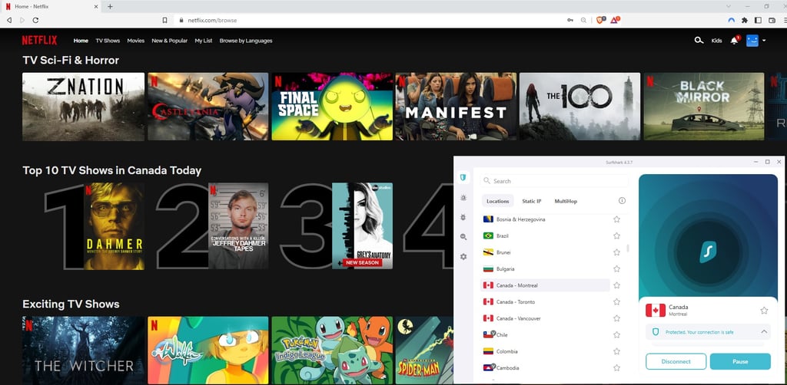Open My List on Netflix
The image size is (787, 385).
pyautogui.click(x=203, y=41)
